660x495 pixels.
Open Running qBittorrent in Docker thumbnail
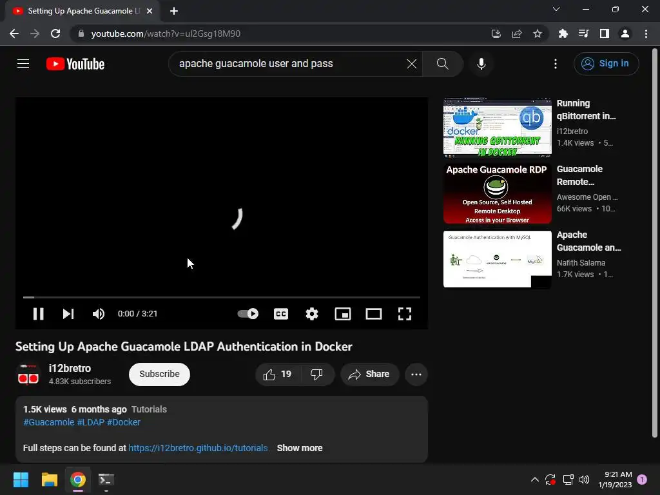click(497, 128)
